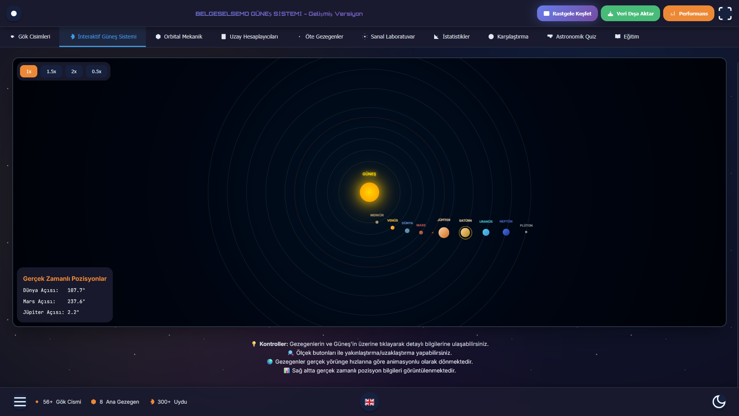Screen dimensions: 739x416
Task: Switch to the Astronomik Quiz tab
Action: pyautogui.click(x=572, y=37)
